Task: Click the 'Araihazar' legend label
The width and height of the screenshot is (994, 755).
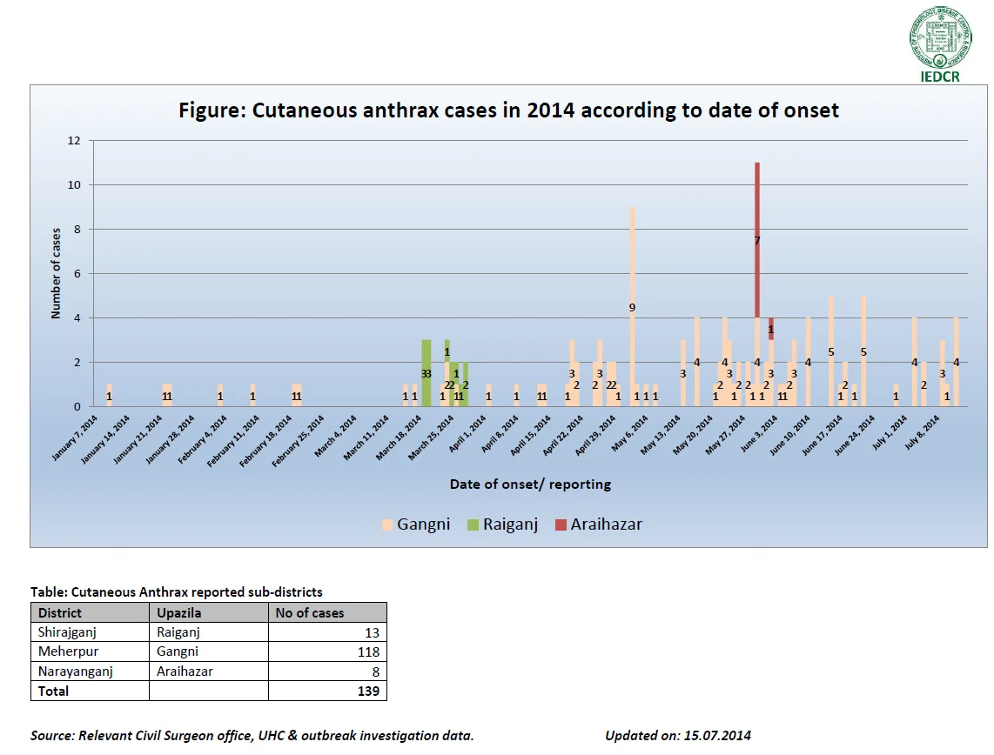Action: point(606,524)
